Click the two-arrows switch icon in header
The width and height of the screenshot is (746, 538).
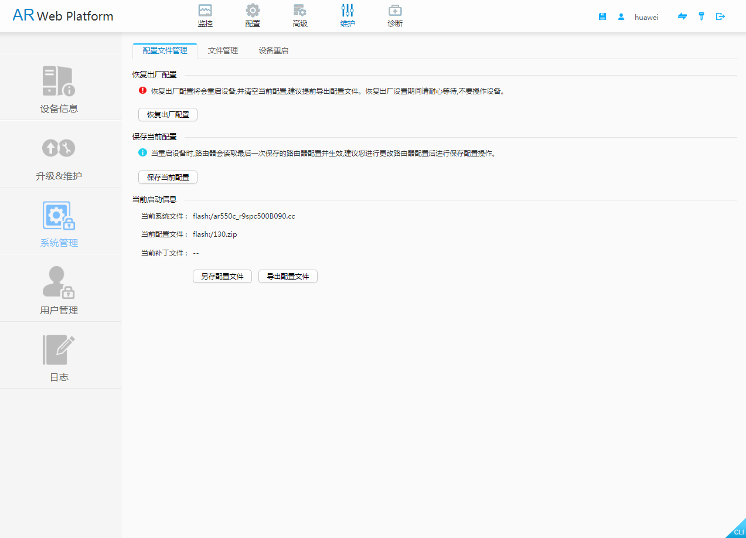[682, 16]
